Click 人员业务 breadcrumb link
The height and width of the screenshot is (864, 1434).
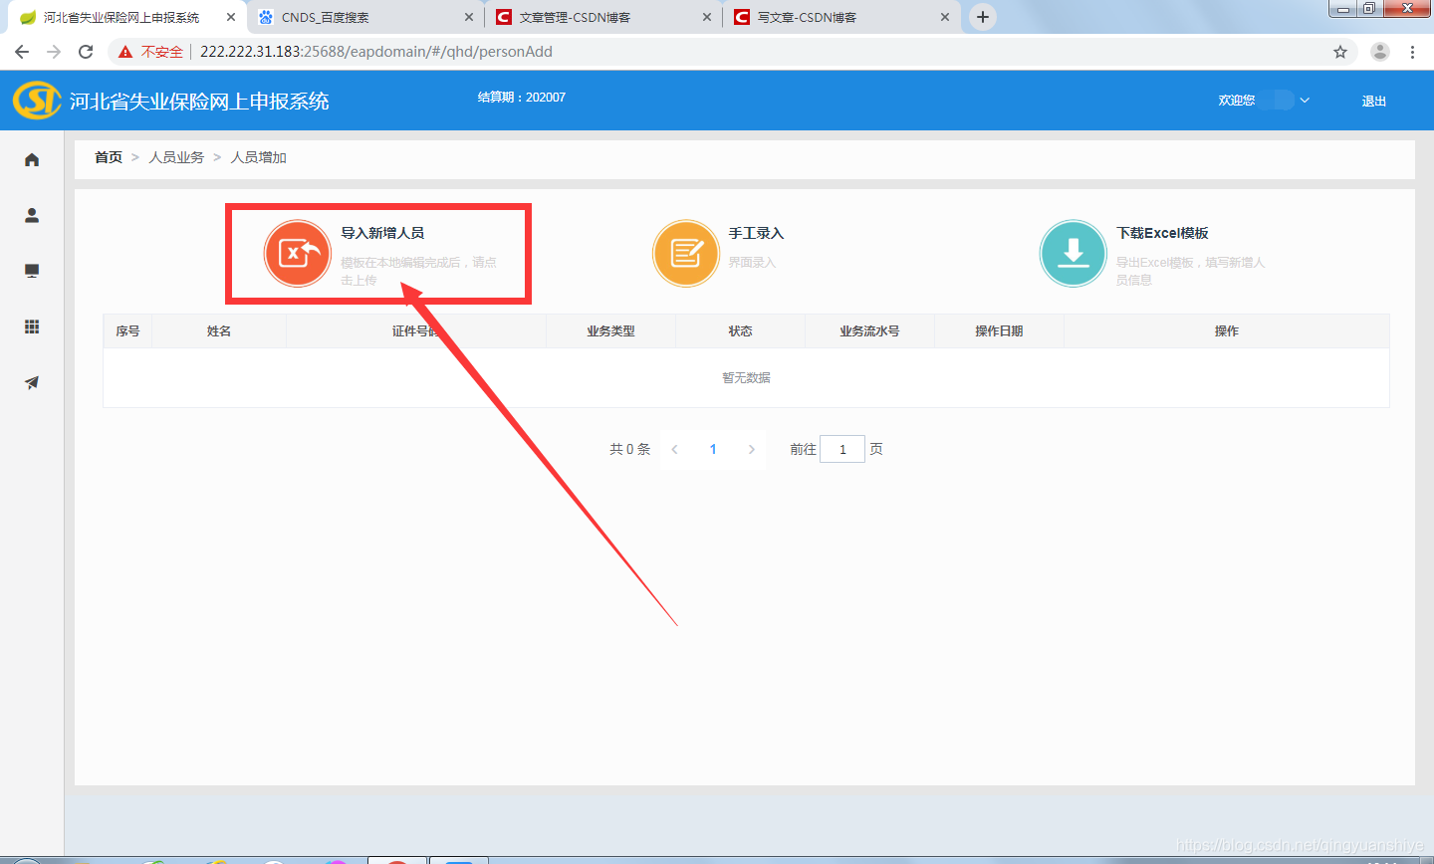(x=176, y=157)
